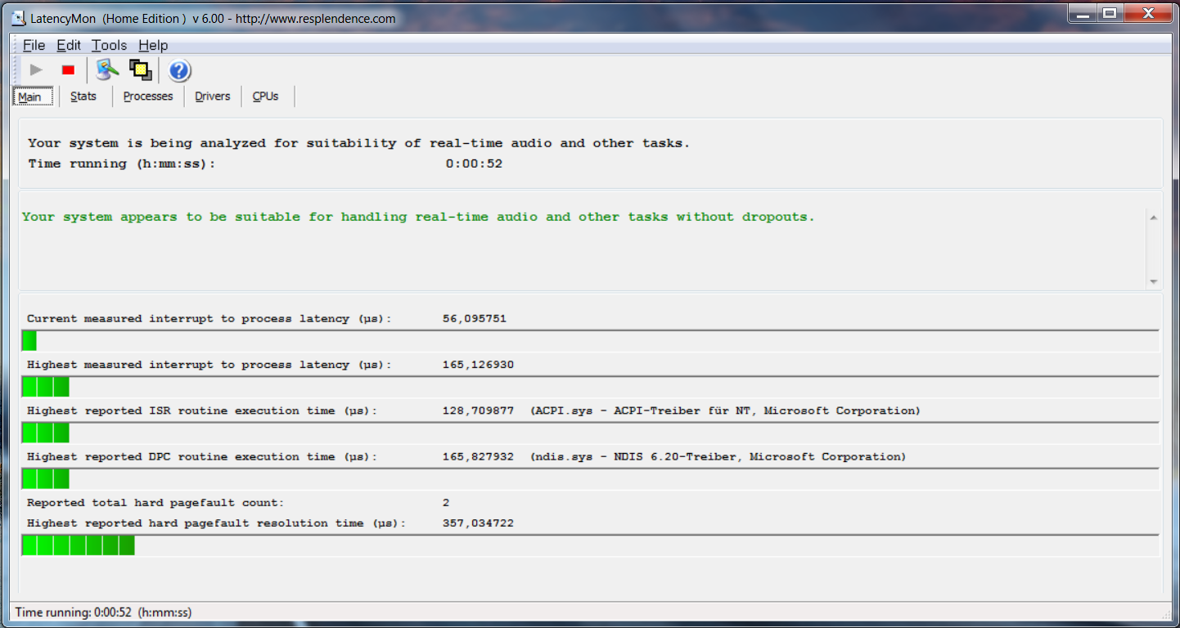Click the DPC value 165,827932
The width and height of the screenshot is (1180, 628).
[x=478, y=457]
